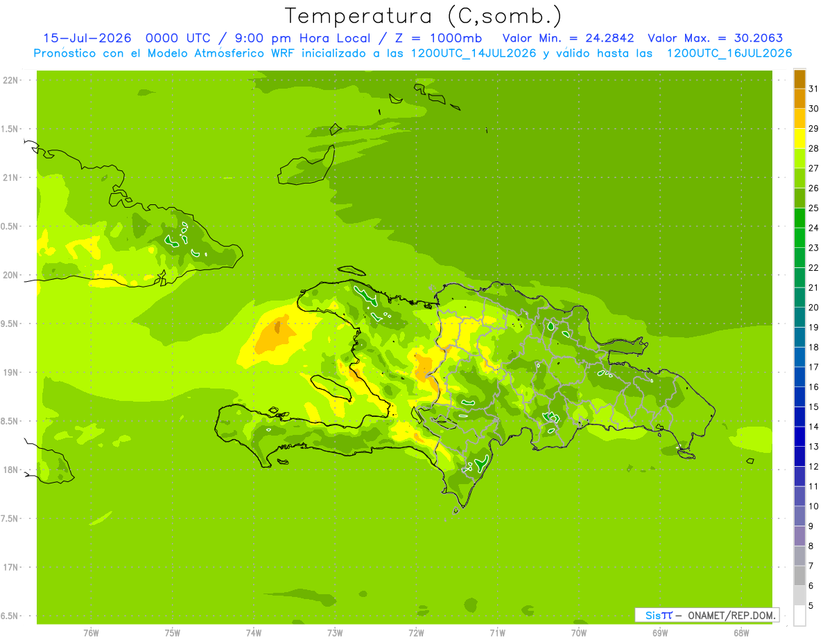Click the "20N" latitude label
832x642 pixels.
coord(11,275)
